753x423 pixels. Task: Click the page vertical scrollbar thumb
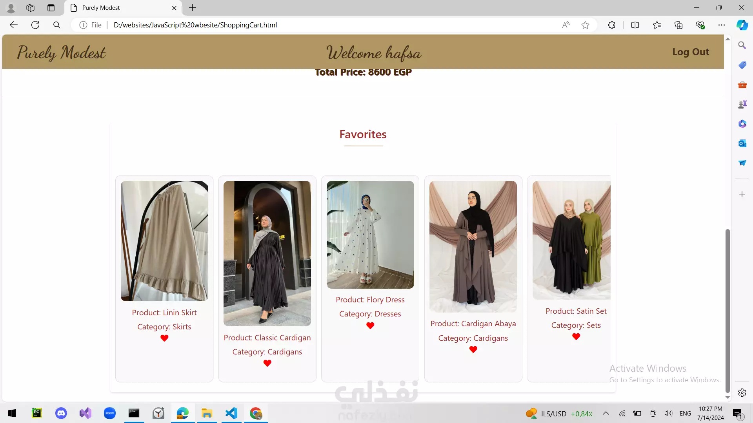pyautogui.click(x=728, y=311)
